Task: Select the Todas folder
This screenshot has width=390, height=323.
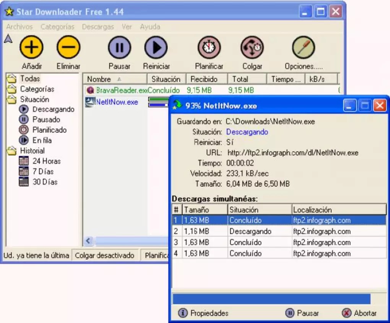Action: click(24, 79)
